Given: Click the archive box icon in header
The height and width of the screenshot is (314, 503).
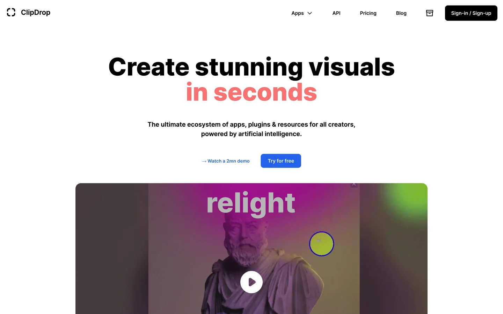Looking at the screenshot, I should (430, 13).
